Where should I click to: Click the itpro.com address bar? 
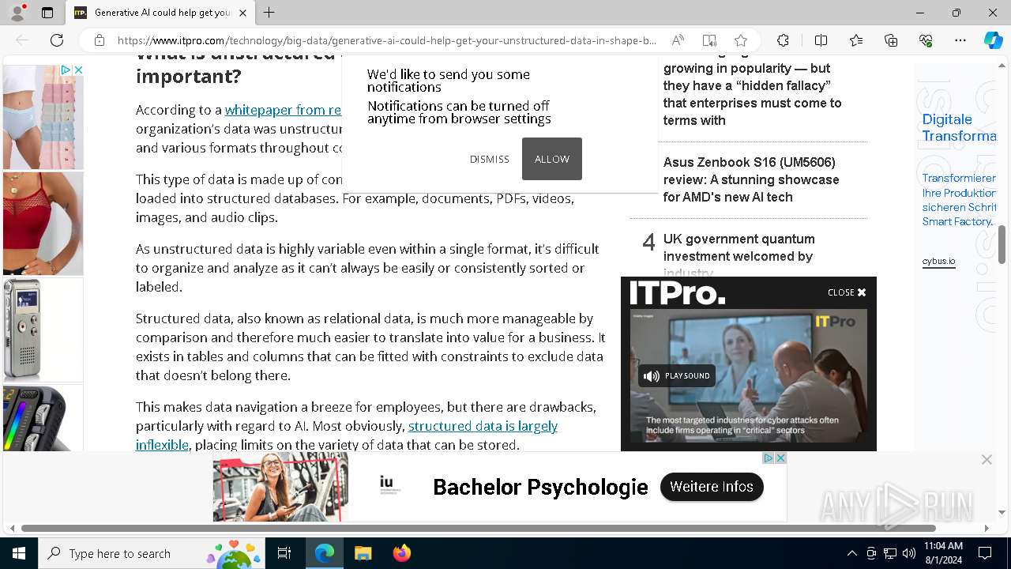(387, 40)
